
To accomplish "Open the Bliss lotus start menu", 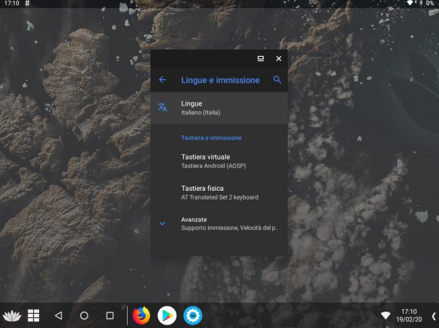I will click(12, 315).
